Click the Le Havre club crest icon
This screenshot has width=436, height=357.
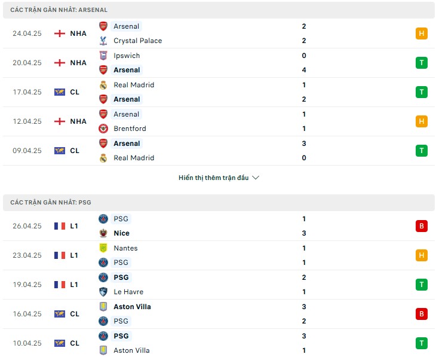point(103,292)
